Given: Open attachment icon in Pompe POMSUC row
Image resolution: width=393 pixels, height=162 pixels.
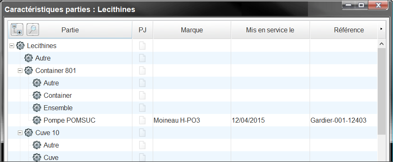Looking at the screenshot, I should (x=142, y=121).
